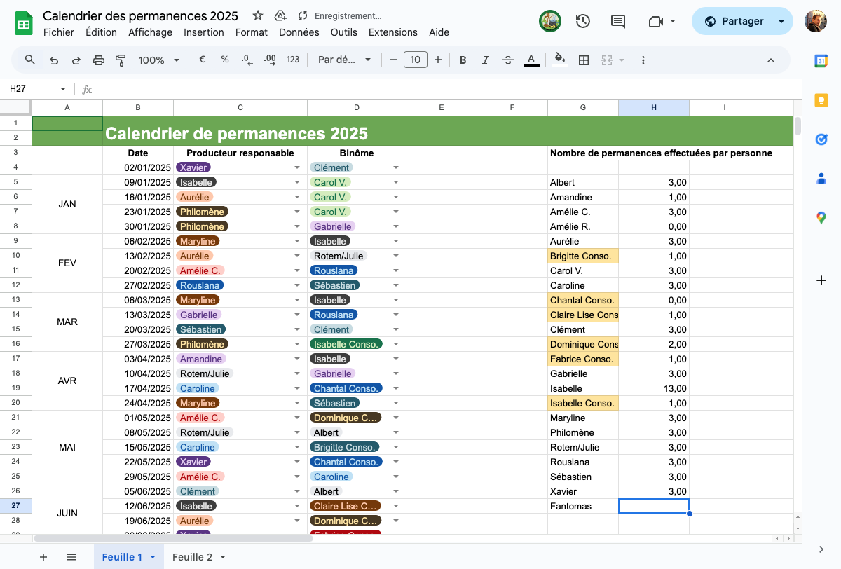Click the Brigitte Conso. name cell

[583, 256]
